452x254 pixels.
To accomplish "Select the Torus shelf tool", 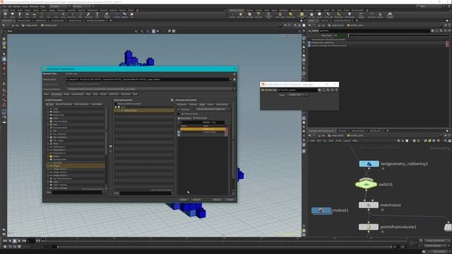I will click(27, 15).
